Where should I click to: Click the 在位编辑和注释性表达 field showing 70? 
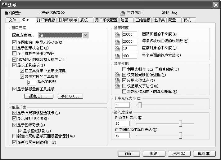(x=122, y=135)
